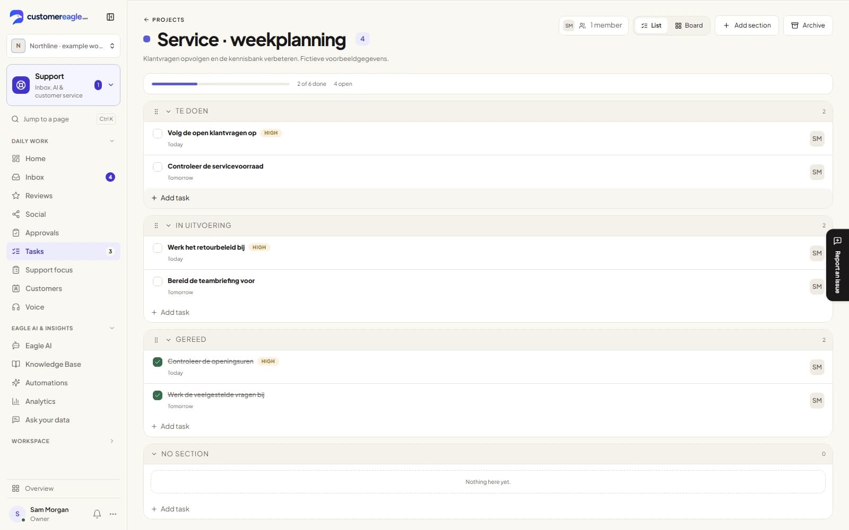The image size is (849, 530).
Task: Open the Jump to a page search
Action: tap(63, 119)
